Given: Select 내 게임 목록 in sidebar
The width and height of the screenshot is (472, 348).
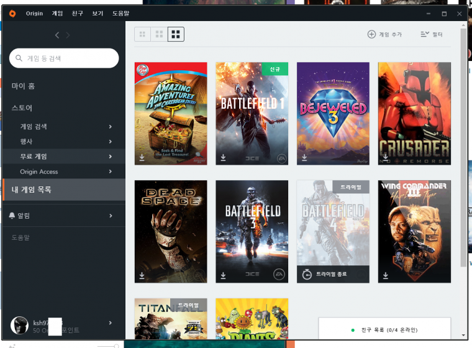Looking at the screenshot, I should click(64, 190).
